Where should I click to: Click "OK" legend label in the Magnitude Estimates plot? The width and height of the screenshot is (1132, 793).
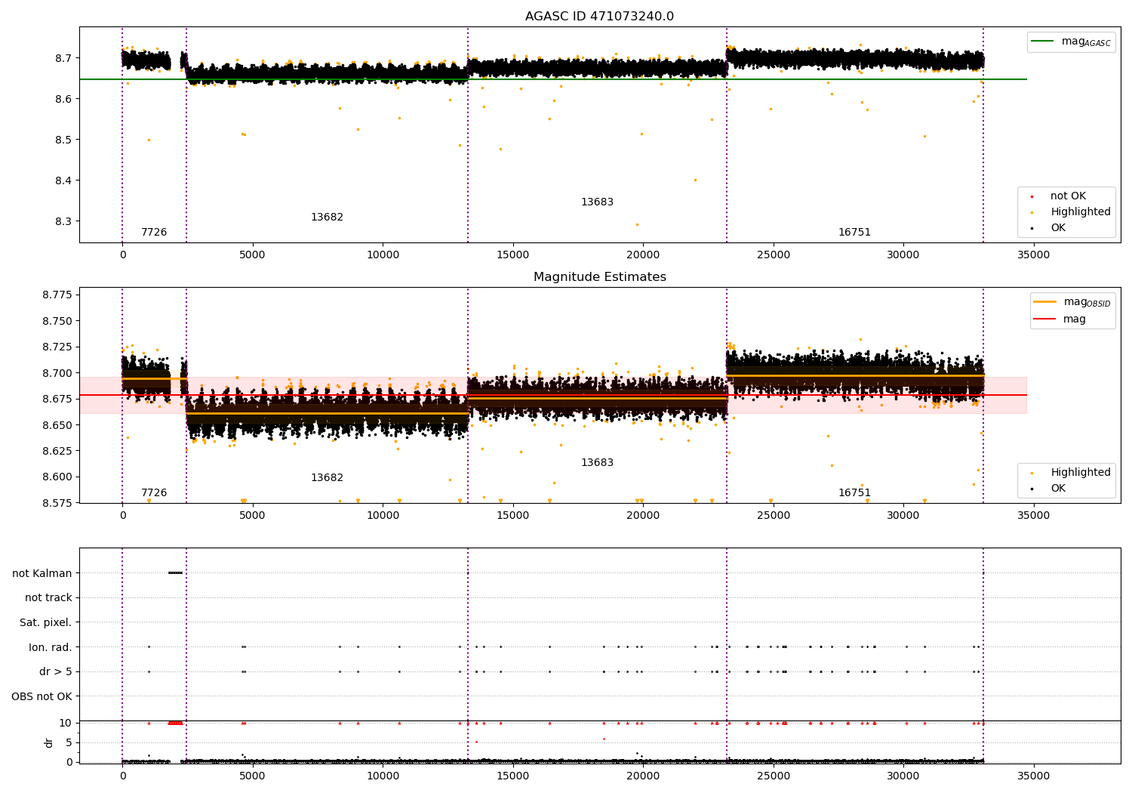tap(1058, 489)
